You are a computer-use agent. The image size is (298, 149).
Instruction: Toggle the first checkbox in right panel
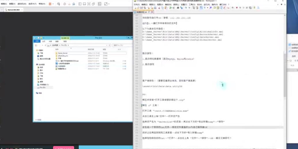[x=290, y=45]
